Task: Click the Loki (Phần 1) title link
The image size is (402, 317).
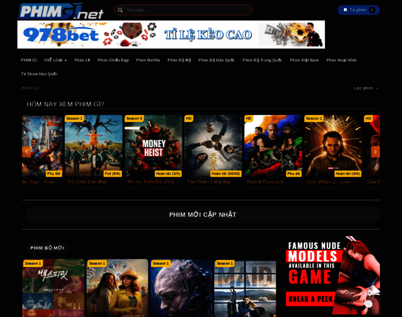Action: 331,182
